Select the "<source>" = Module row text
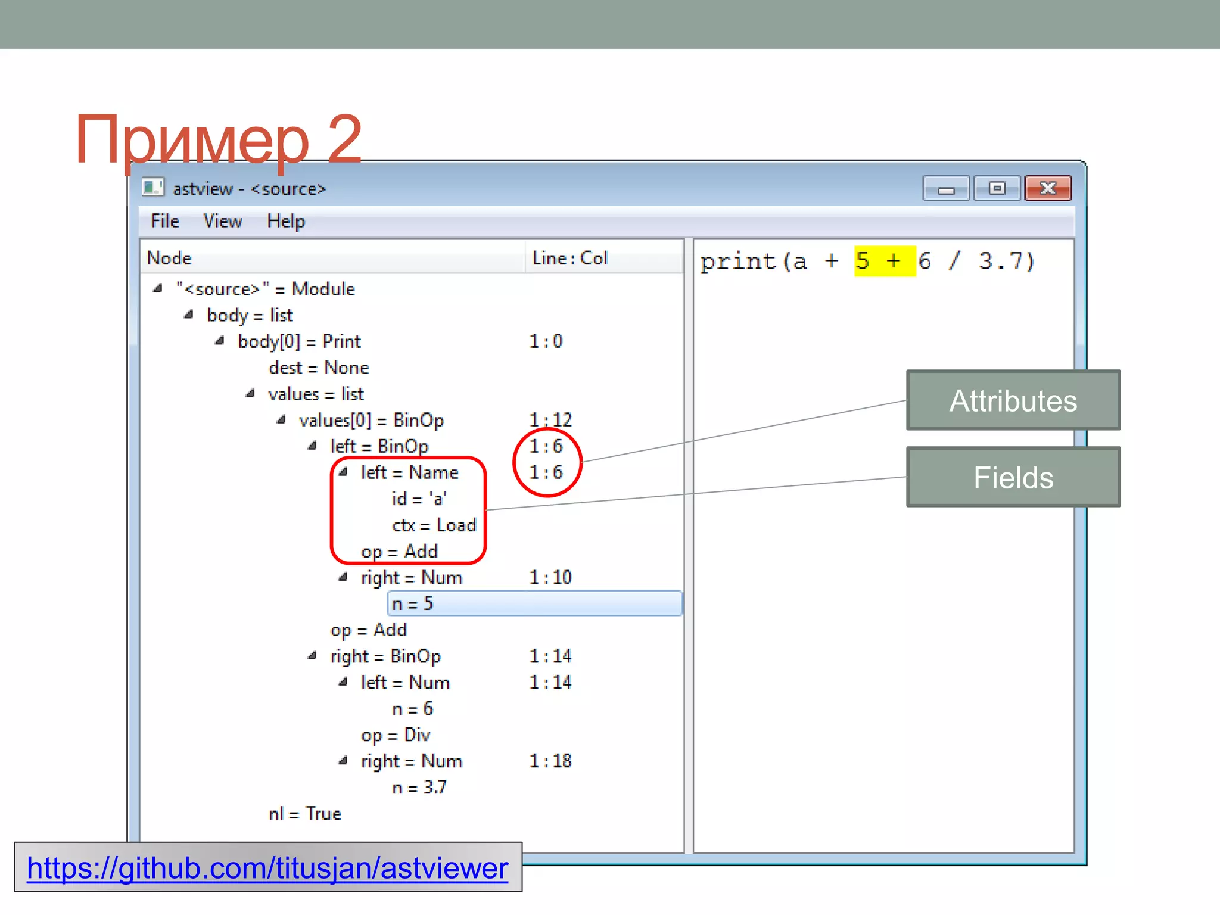1220x915 pixels. (266, 289)
